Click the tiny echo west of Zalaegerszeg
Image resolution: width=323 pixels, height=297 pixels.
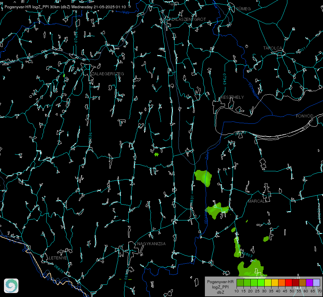64,76
